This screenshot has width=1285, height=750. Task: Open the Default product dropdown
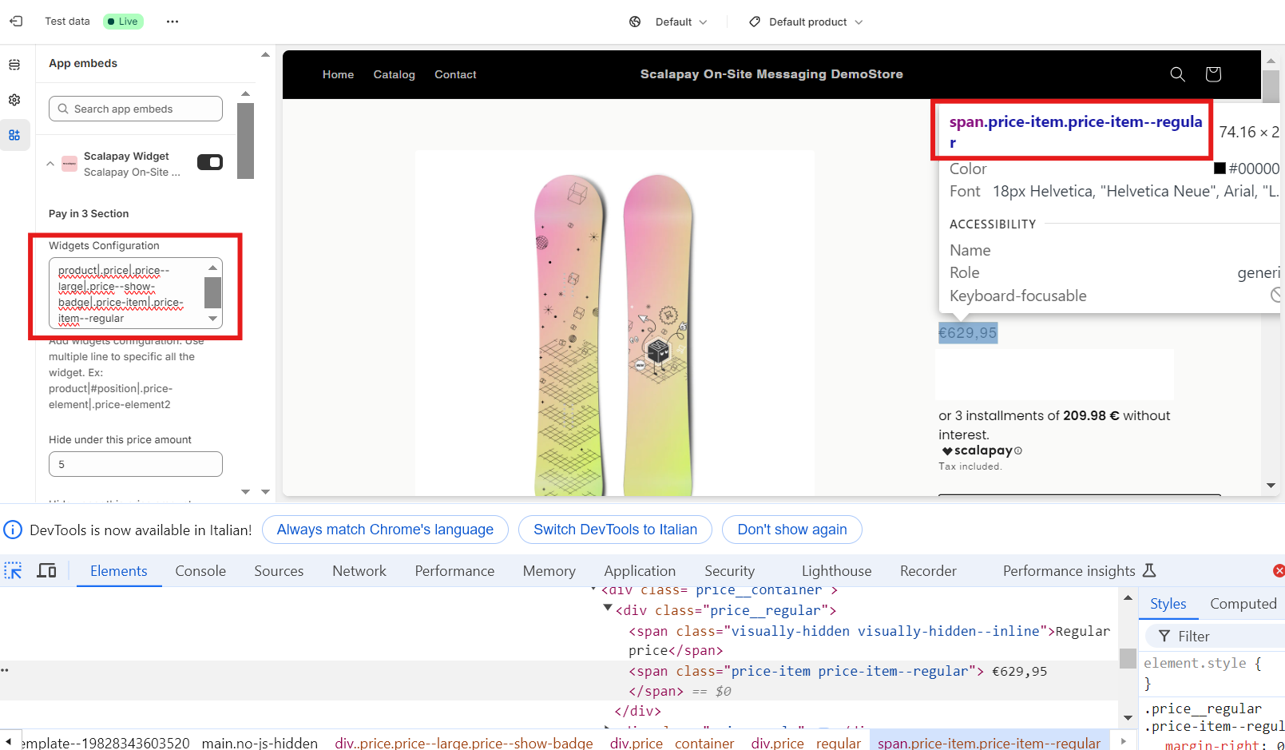806,22
